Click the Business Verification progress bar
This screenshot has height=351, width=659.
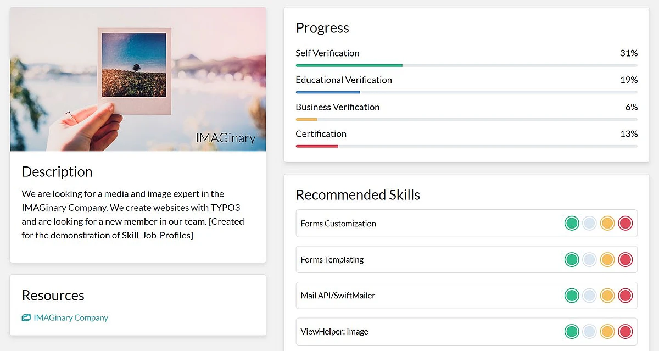(x=466, y=119)
